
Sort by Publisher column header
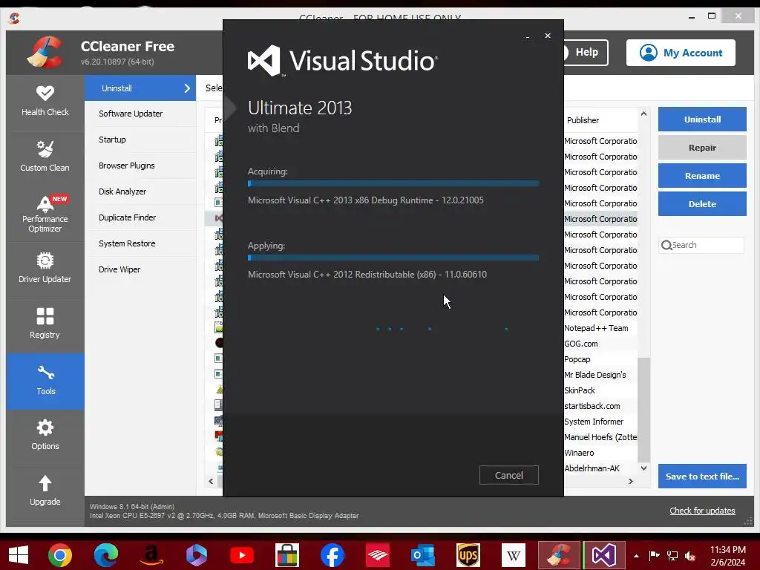583,120
